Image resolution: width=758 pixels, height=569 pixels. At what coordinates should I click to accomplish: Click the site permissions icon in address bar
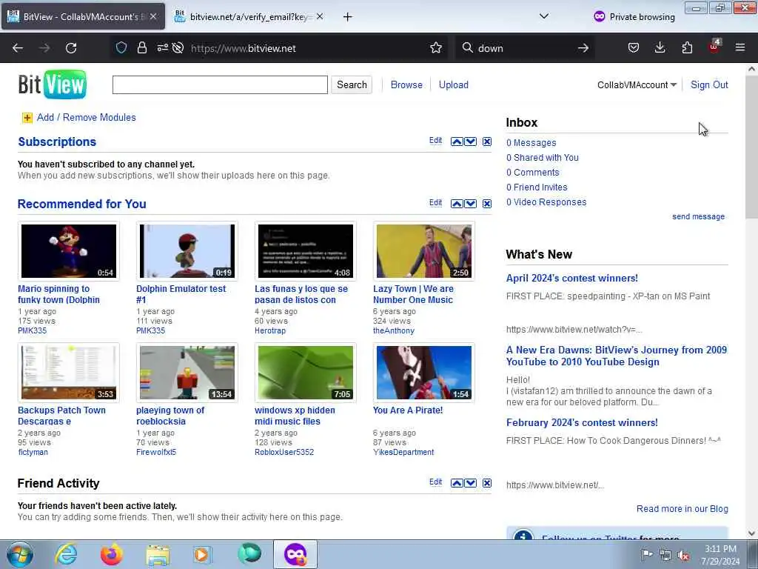coord(162,48)
